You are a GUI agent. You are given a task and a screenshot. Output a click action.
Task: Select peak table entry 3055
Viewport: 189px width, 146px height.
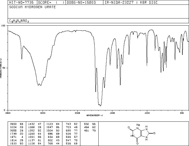pos(13,130)
